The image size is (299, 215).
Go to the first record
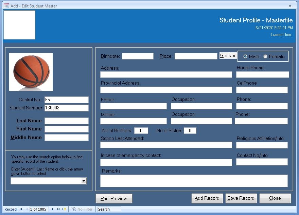tap(21, 209)
